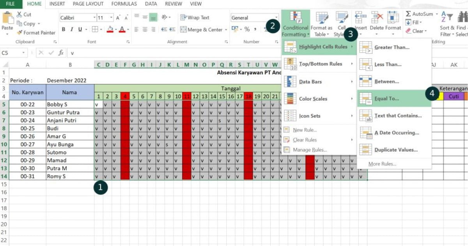Click the AutoSum sigma icon
Viewport: 468px width, 246px height.
408,14
